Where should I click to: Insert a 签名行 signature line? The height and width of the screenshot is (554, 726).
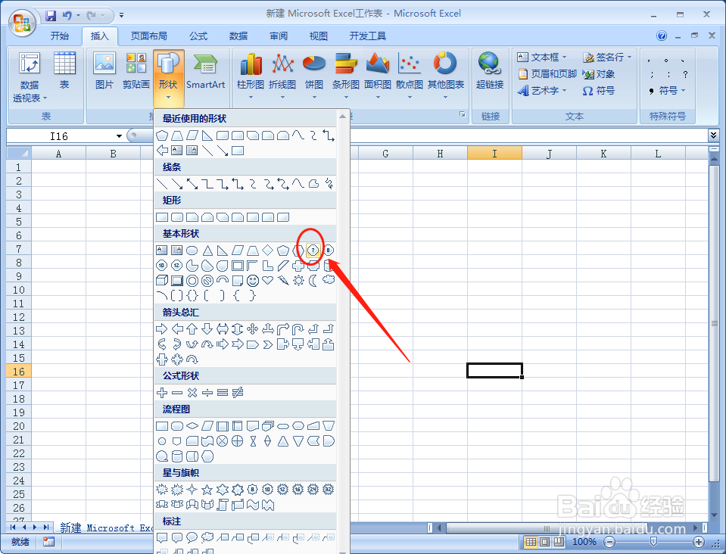[x=607, y=57]
